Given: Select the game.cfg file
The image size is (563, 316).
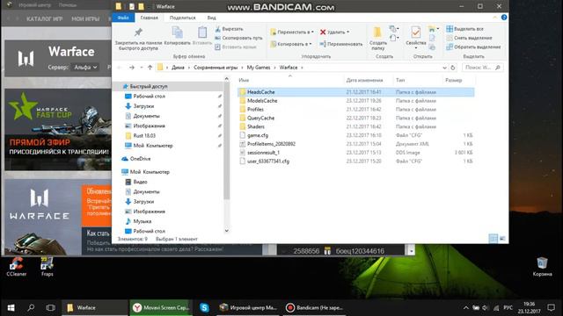Looking at the screenshot, I should pos(258,135).
